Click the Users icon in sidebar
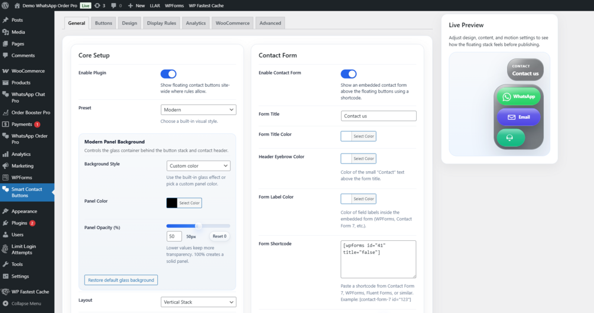594x313 pixels. [5, 234]
